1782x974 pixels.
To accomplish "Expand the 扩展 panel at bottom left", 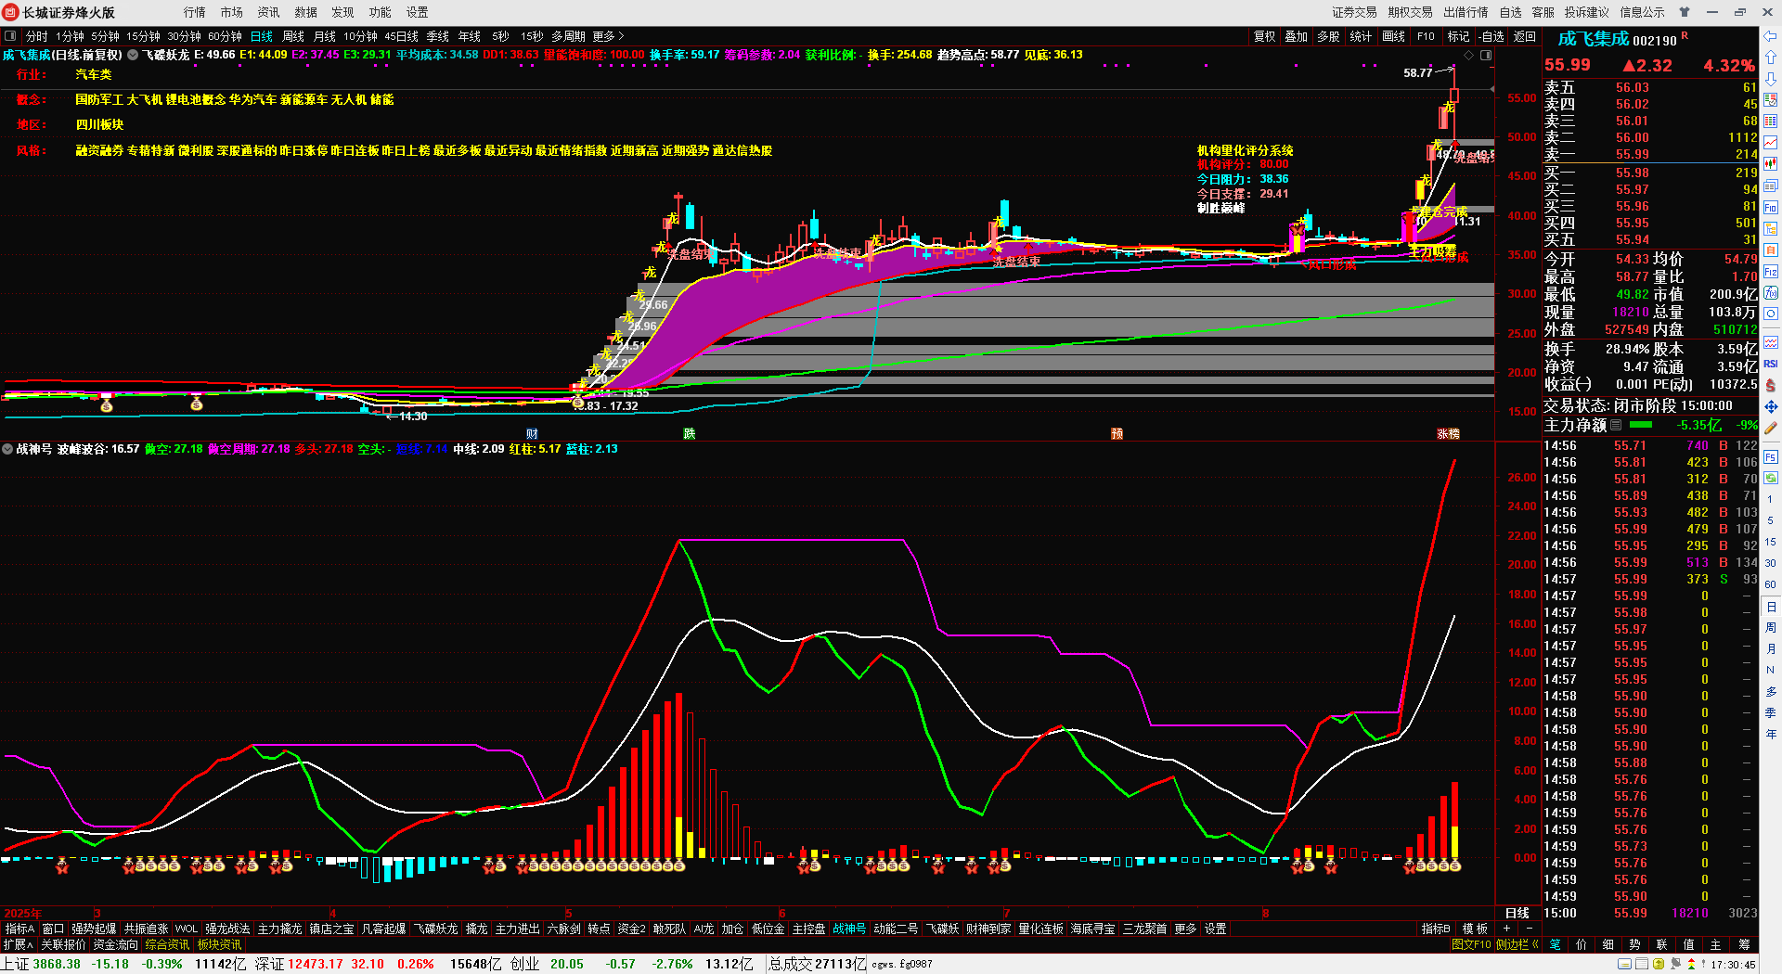I will (19, 944).
